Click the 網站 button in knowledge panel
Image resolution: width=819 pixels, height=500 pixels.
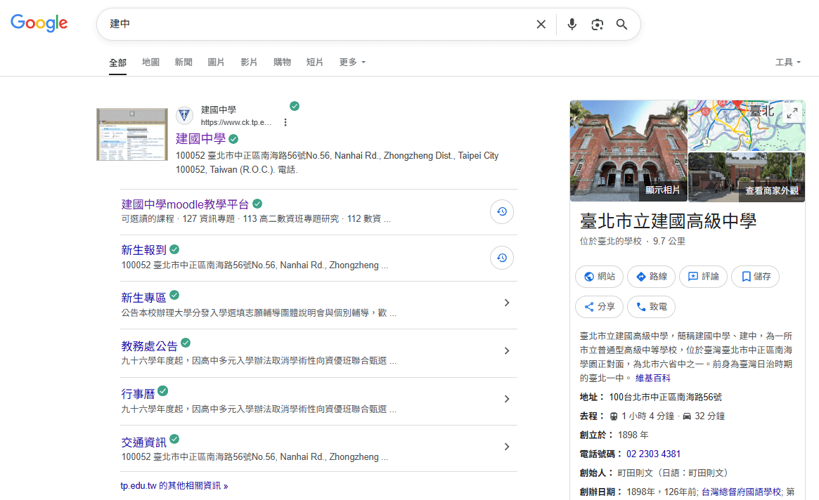coord(599,277)
